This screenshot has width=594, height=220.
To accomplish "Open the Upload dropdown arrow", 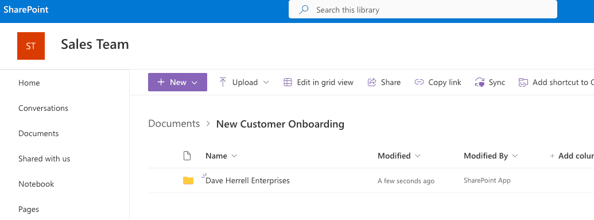I will click(x=266, y=82).
